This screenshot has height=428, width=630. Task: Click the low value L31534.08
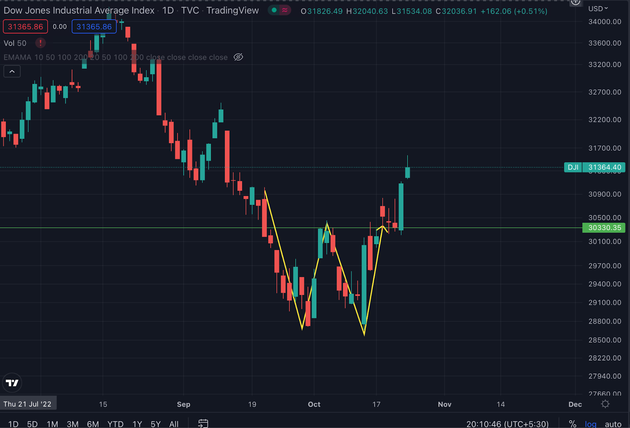point(412,11)
